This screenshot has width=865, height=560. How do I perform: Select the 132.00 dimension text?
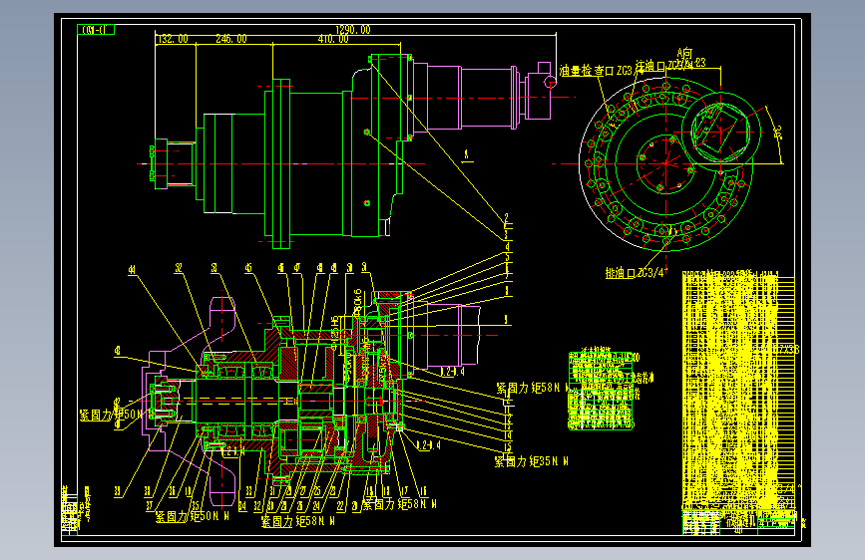174,39
